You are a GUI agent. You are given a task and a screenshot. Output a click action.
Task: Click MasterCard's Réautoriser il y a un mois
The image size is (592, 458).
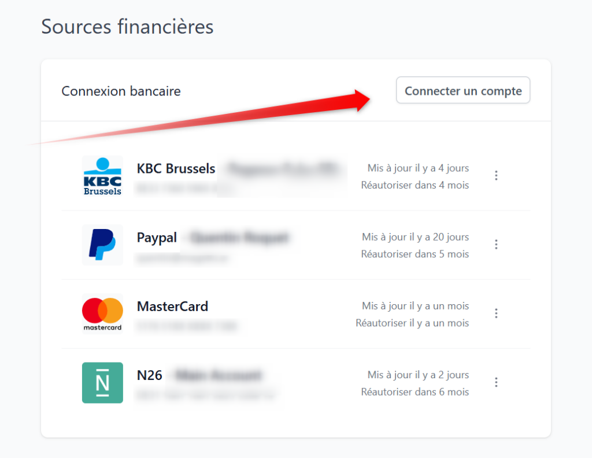tap(412, 323)
